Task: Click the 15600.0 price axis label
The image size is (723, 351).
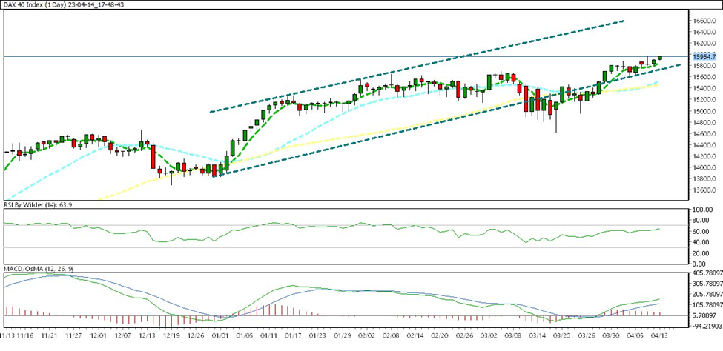Action: pyautogui.click(x=705, y=78)
